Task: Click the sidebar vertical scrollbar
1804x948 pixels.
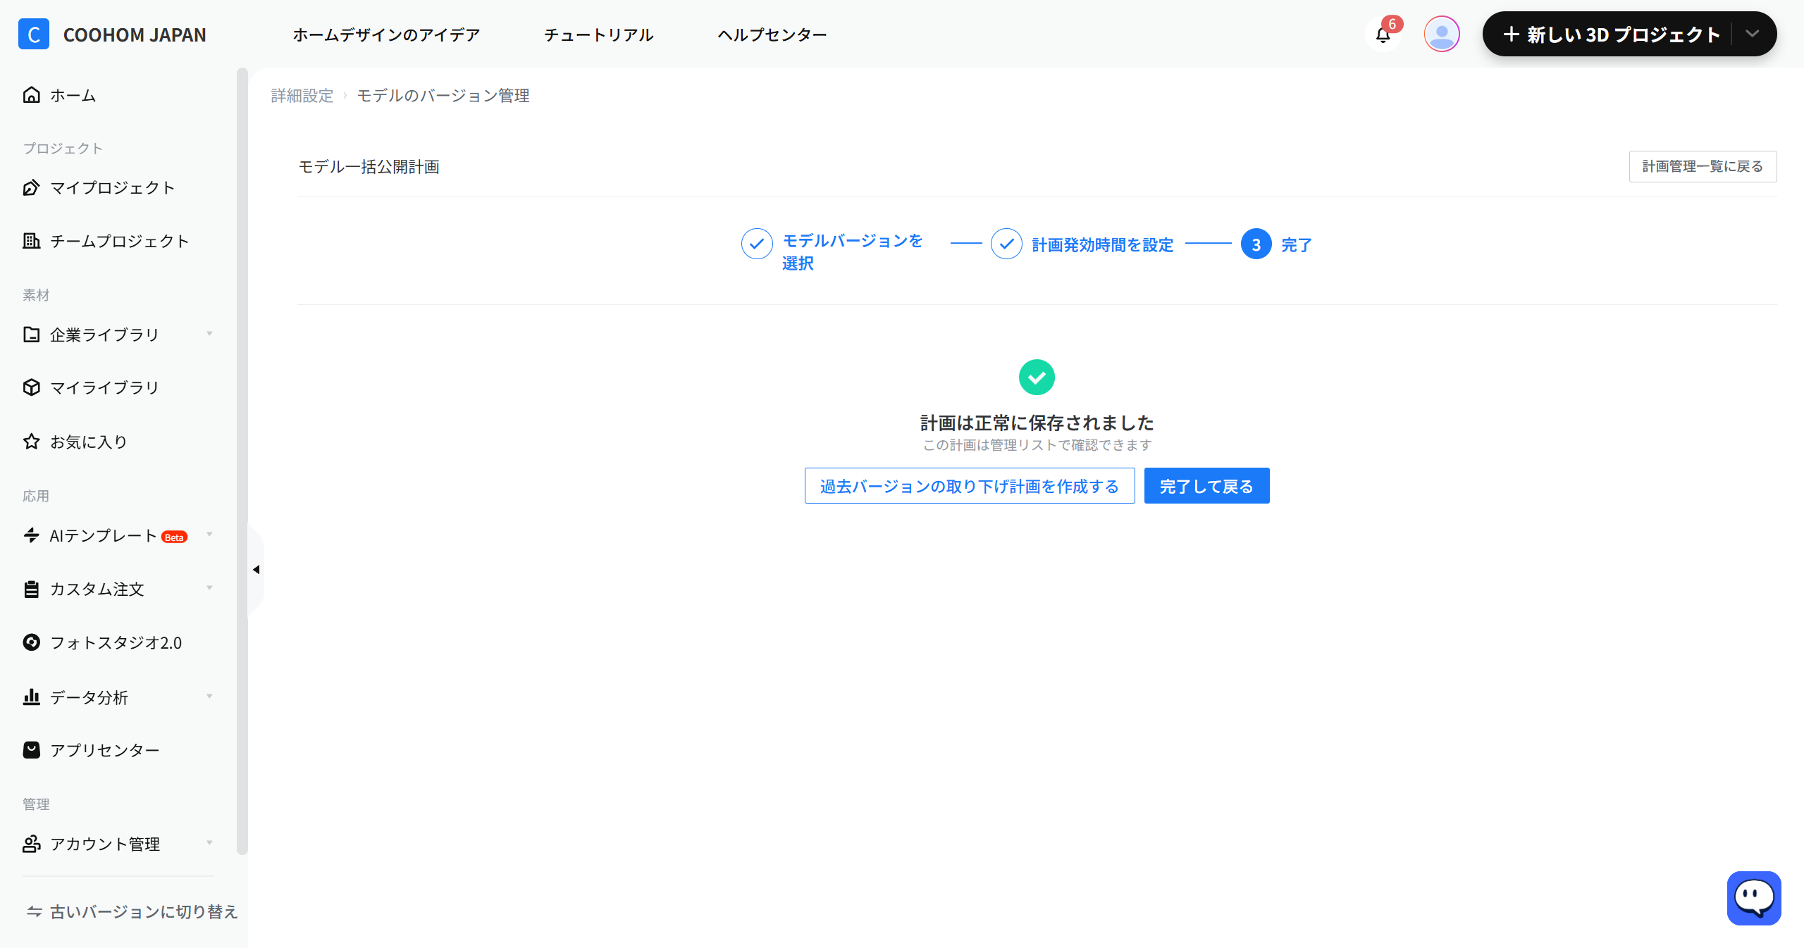Action: click(242, 461)
